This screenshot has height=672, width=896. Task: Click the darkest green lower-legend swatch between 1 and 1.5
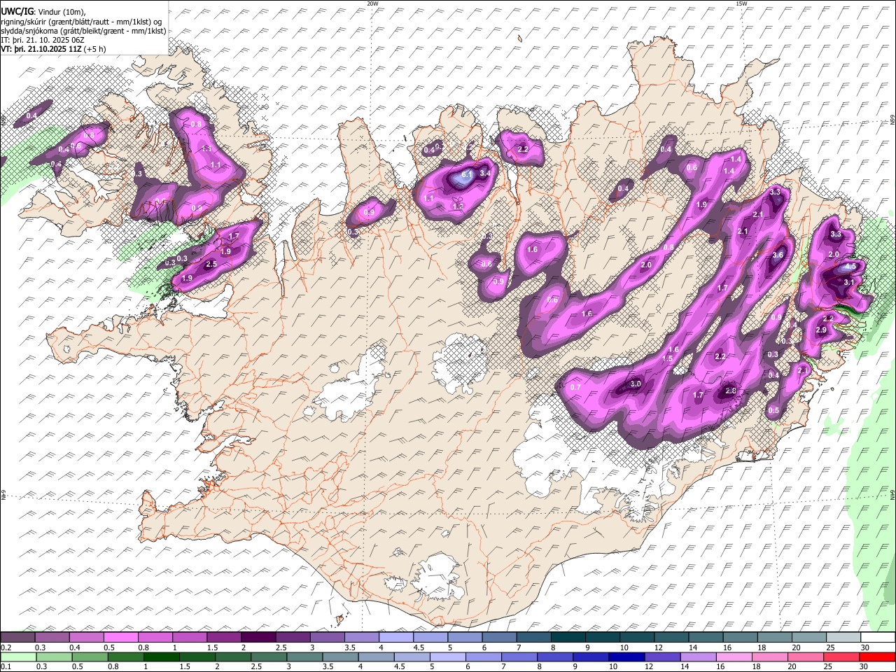[x=162, y=657]
